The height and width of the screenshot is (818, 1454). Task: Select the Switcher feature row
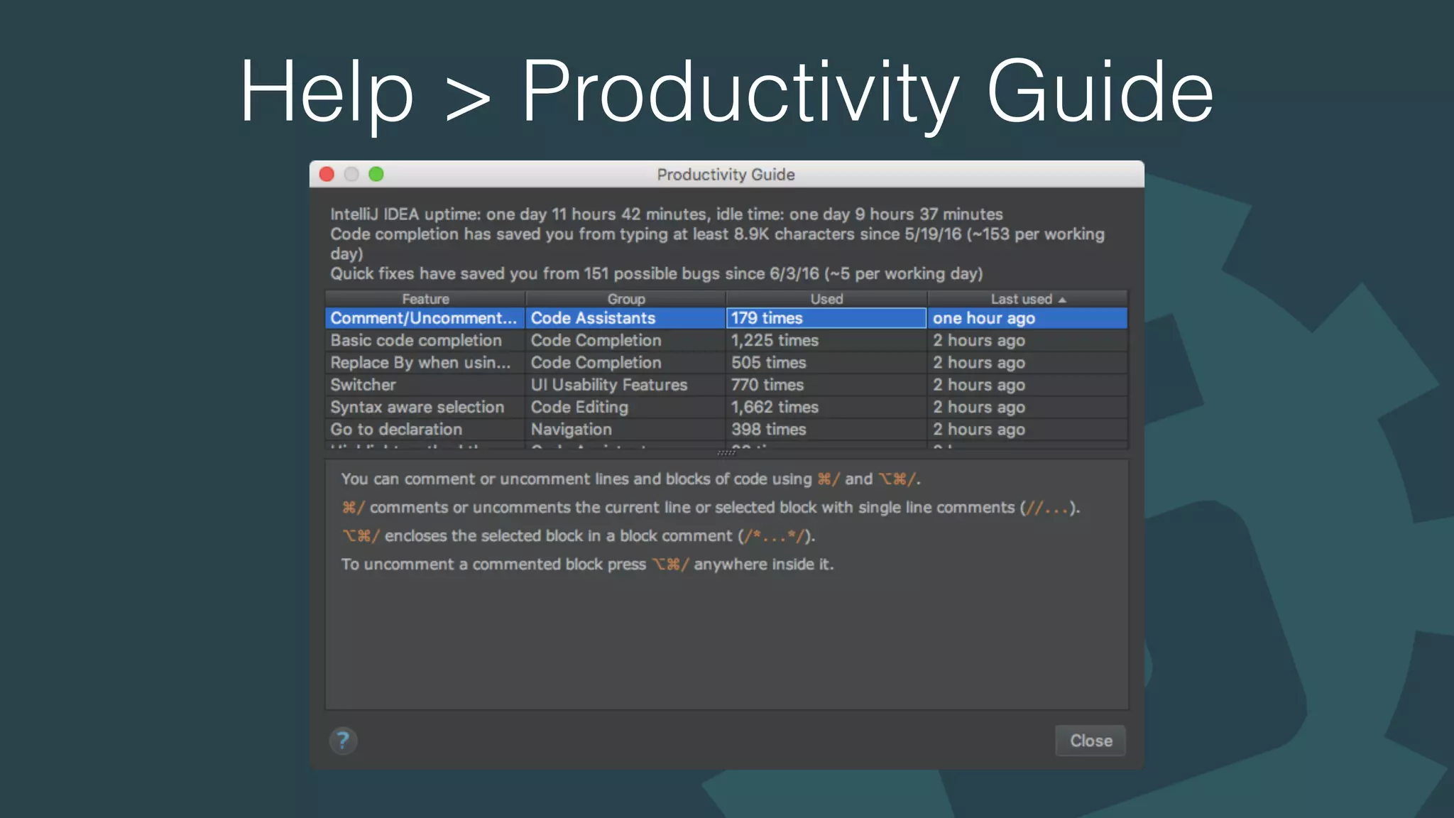726,385
